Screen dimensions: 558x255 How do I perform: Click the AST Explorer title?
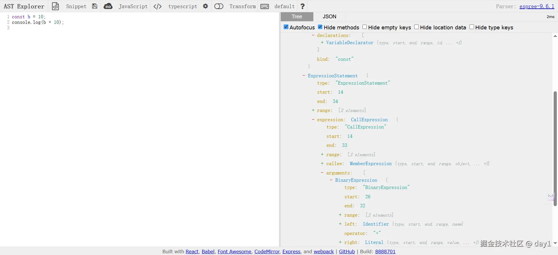click(24, 6)
